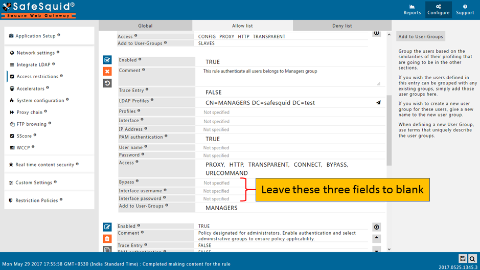Show info icon beside Integrate LDAP
The height and width of the screenshot is (270, 480).
54,64
